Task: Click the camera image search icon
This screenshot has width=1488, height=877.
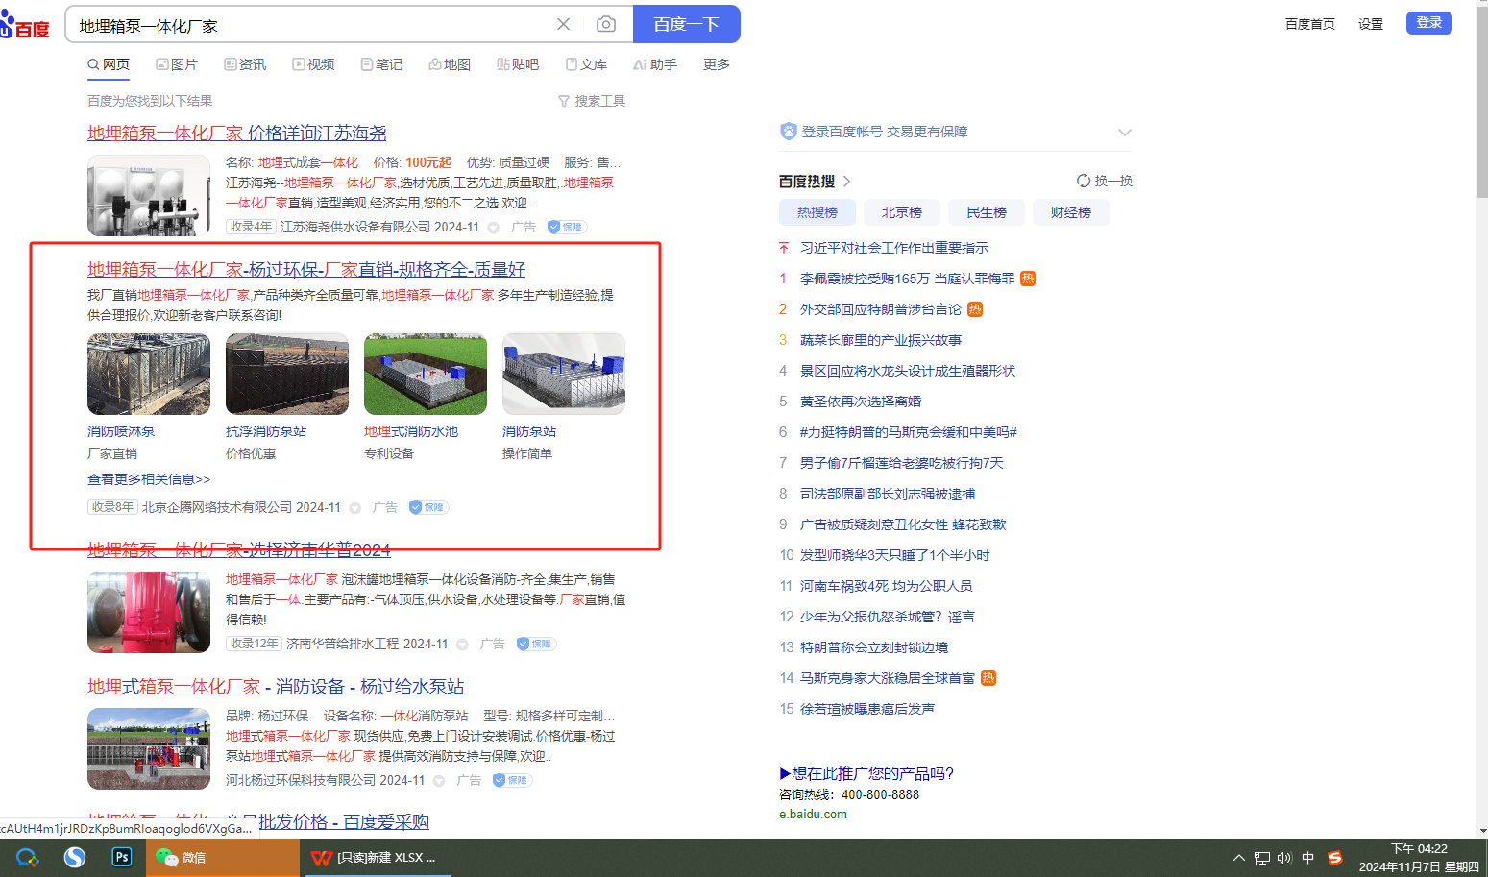Action: click(x=605, y=24)
